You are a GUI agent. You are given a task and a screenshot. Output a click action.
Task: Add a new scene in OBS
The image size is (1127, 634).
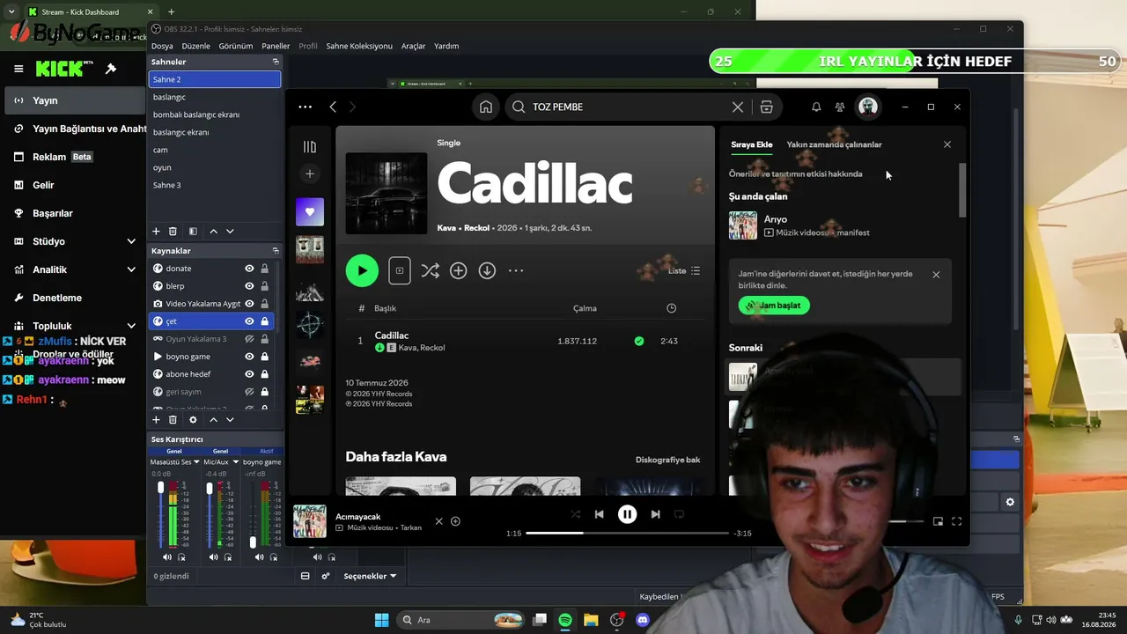pyautogui.click(x=156, y=232)
